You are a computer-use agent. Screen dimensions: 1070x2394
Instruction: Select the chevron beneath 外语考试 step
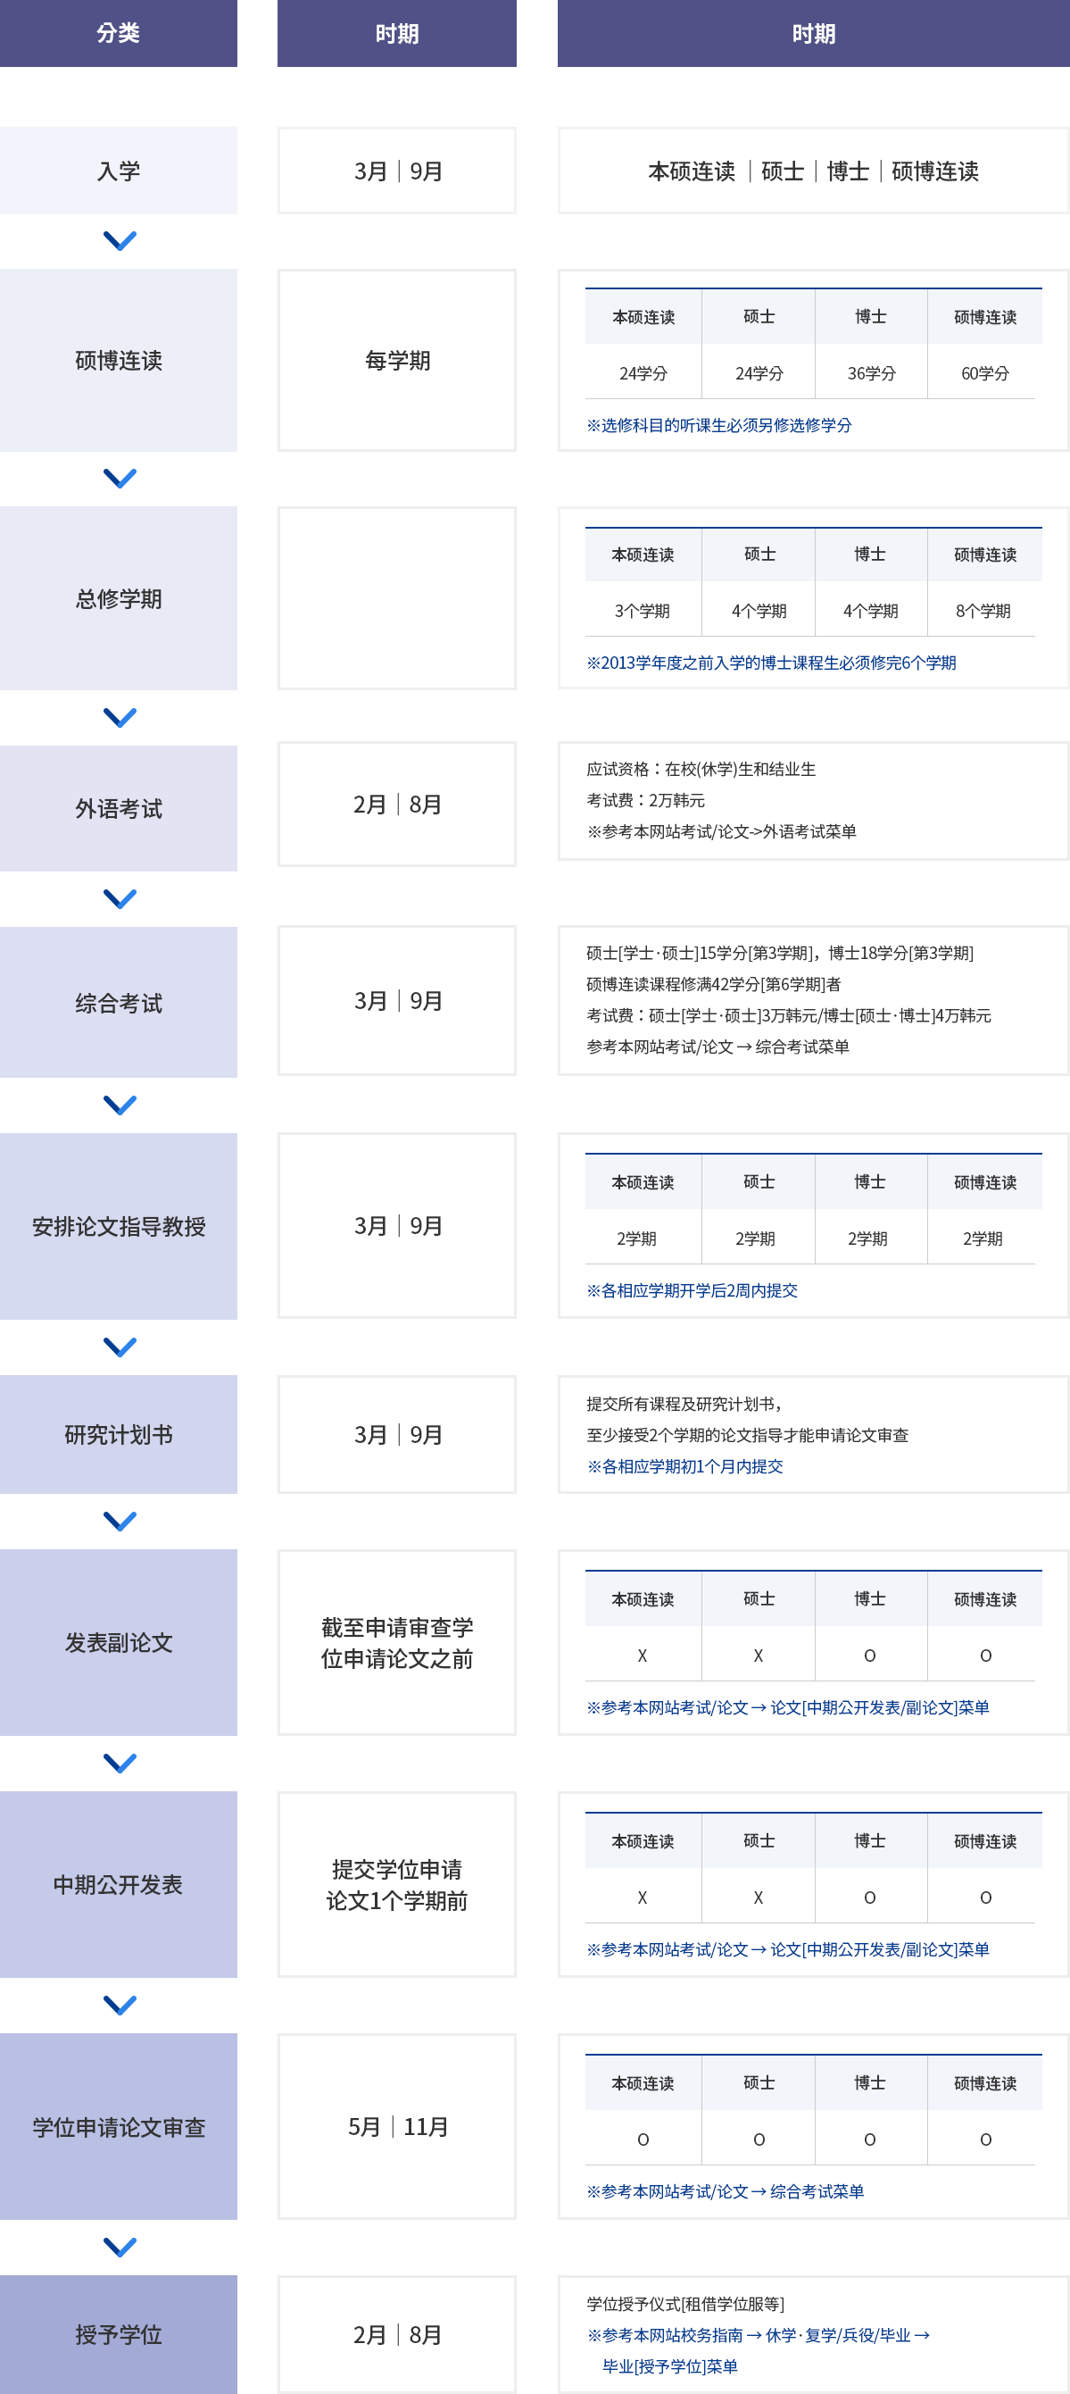[x=120, y=898]
